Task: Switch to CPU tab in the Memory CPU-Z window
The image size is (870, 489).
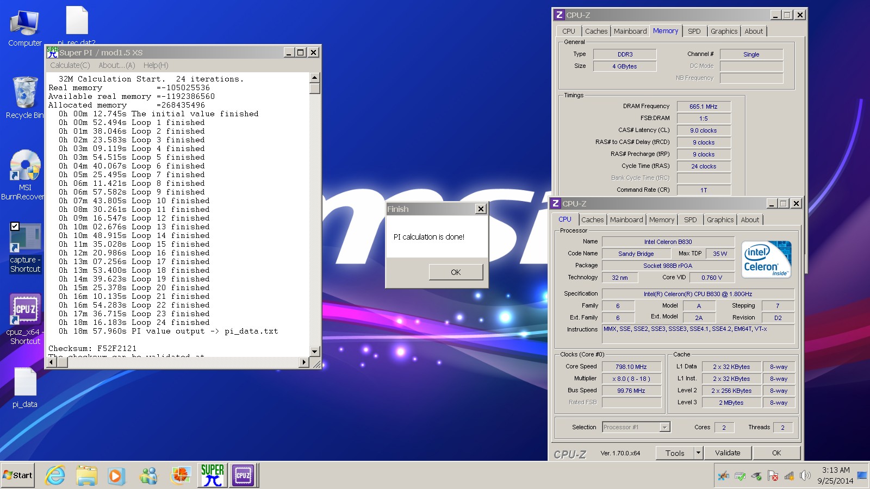Action: (x=569, y=31)
